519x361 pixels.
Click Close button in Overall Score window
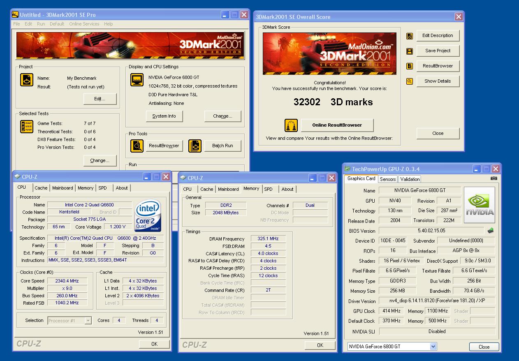[438, 133]
